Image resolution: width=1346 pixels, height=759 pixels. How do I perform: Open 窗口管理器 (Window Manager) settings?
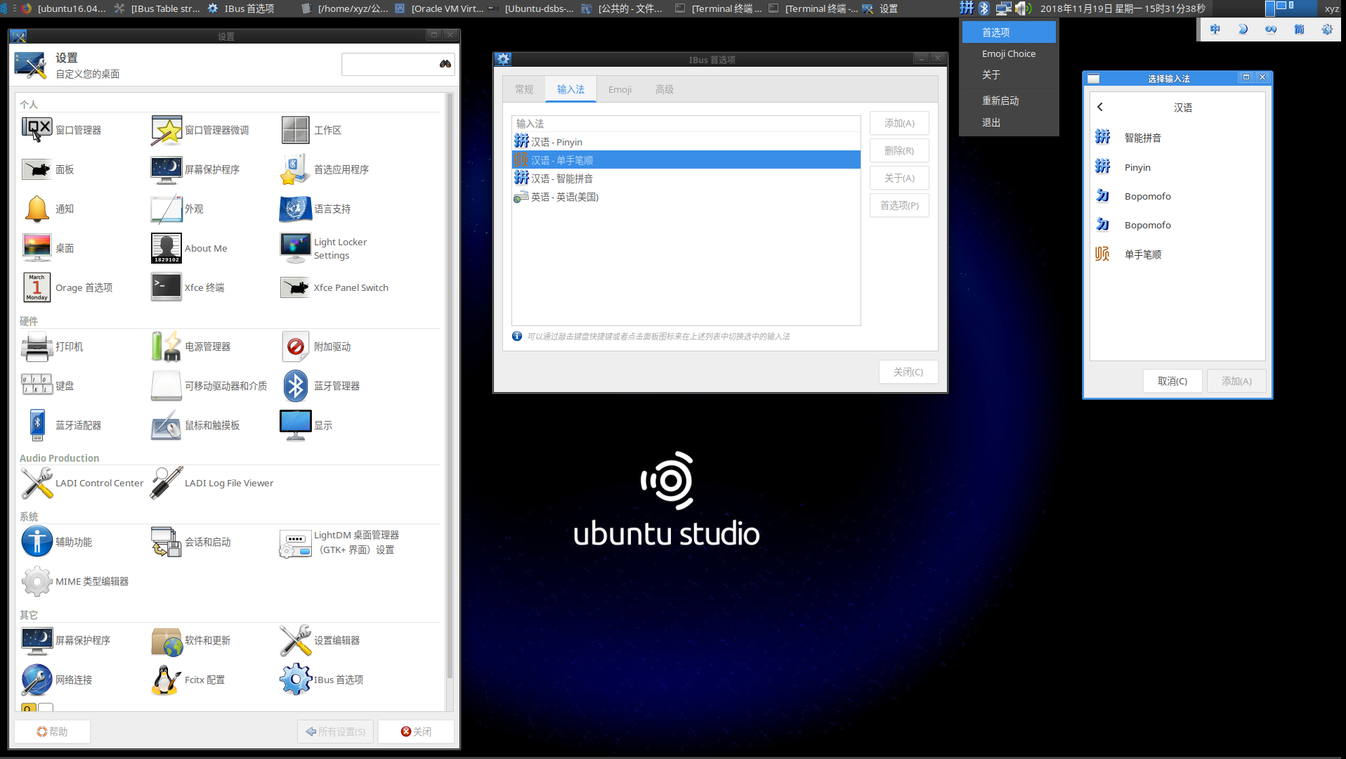(x=62, y=130)
